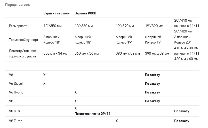Click the 'Диаметр/толщина тормозного диска' row label
This screenshot has width=208, height=128.
pyautogui.click(x=22, y=54)
